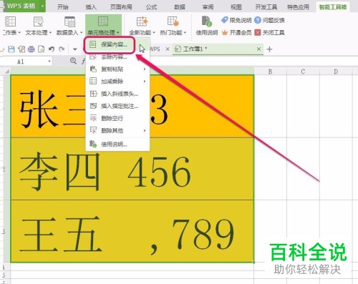Choose 去除内容 from the dropdown menu
The image size is (358, 284).
click(117, 57)
